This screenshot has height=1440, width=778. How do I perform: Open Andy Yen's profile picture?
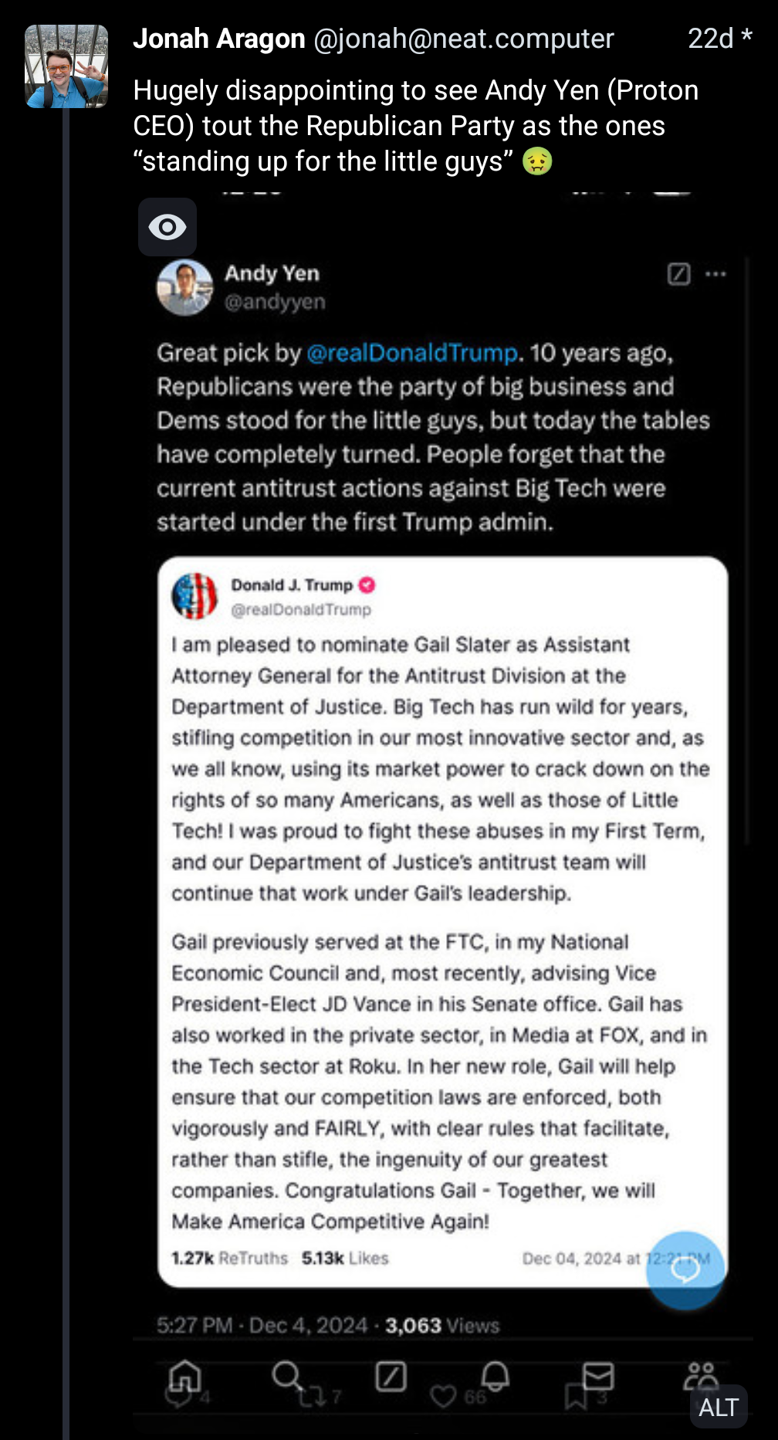184,287
